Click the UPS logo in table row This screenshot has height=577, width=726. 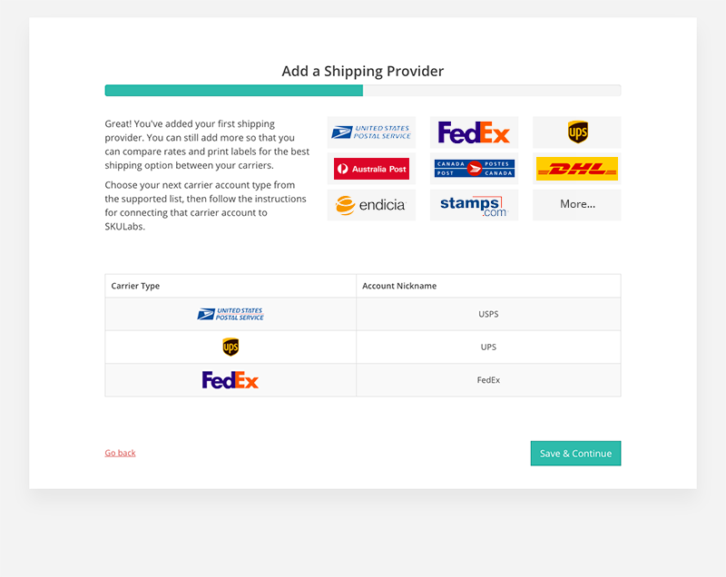[x=231, y=347]
